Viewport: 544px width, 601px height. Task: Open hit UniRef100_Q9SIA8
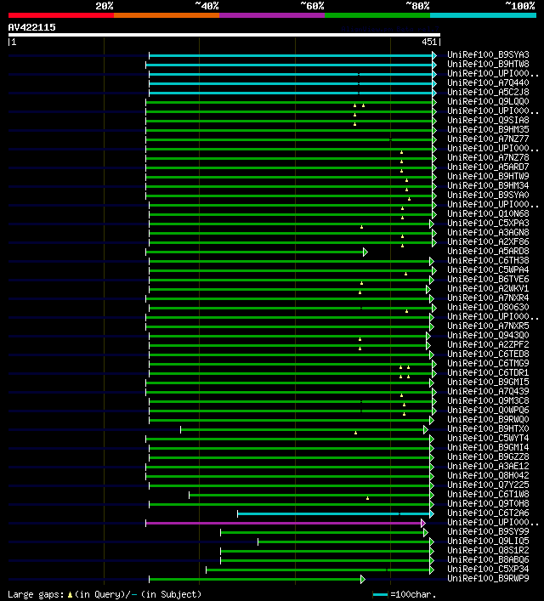point(488,121)
